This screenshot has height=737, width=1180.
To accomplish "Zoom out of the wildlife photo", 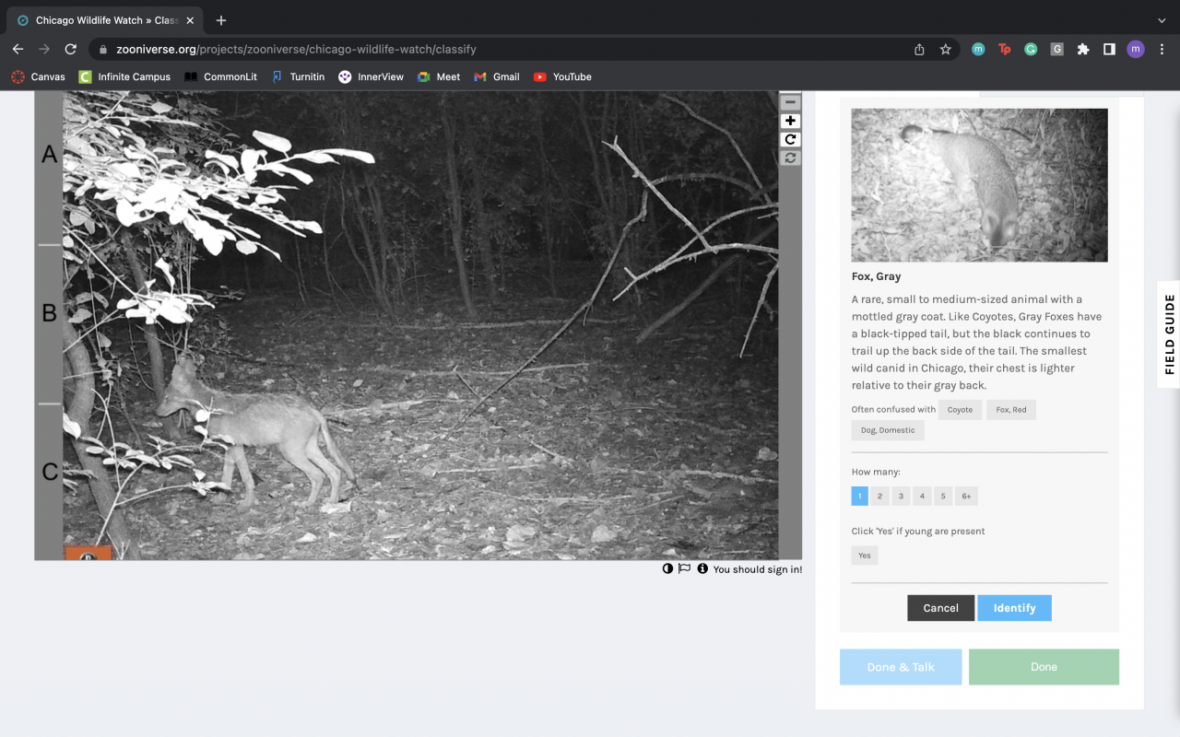I will point(790,102).
